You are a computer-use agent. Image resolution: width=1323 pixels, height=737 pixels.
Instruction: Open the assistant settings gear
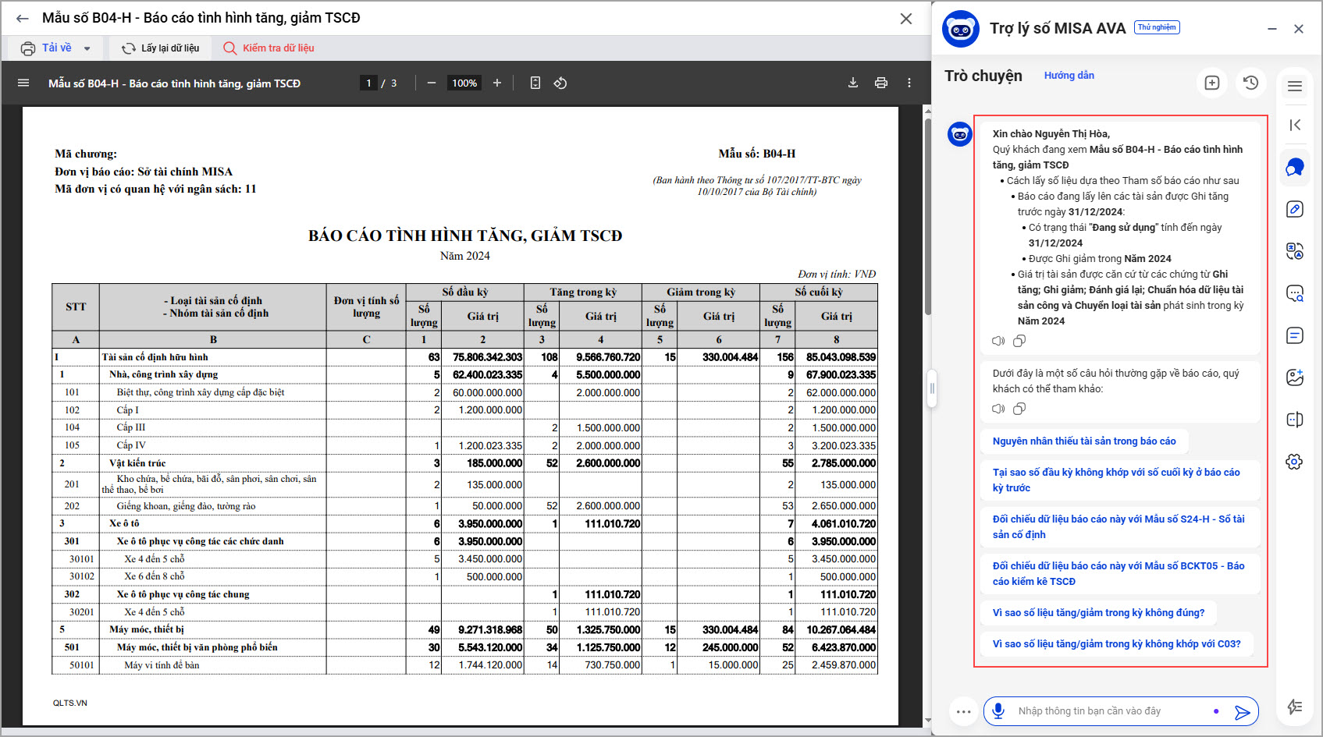click(x=1294, y=462)
